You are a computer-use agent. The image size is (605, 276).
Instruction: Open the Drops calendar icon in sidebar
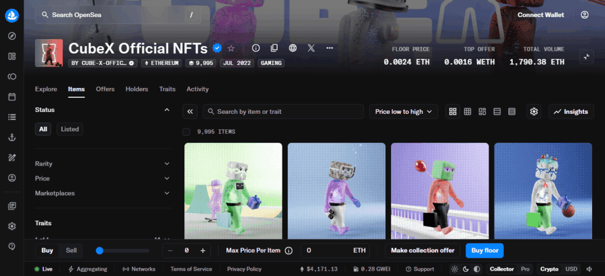tap(12, 97)
